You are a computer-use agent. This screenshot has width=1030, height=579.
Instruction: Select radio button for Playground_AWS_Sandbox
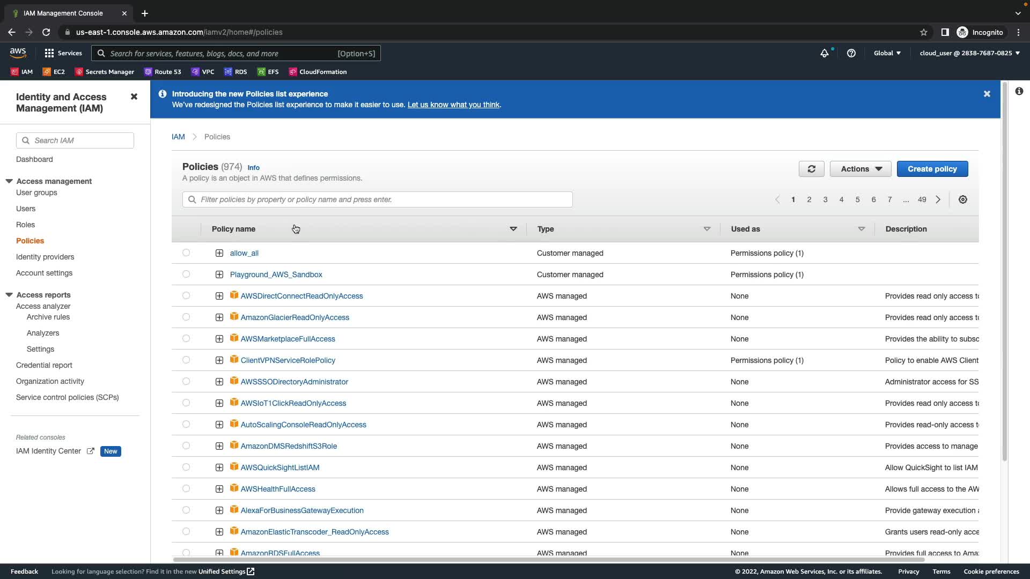tap(186, 274)
